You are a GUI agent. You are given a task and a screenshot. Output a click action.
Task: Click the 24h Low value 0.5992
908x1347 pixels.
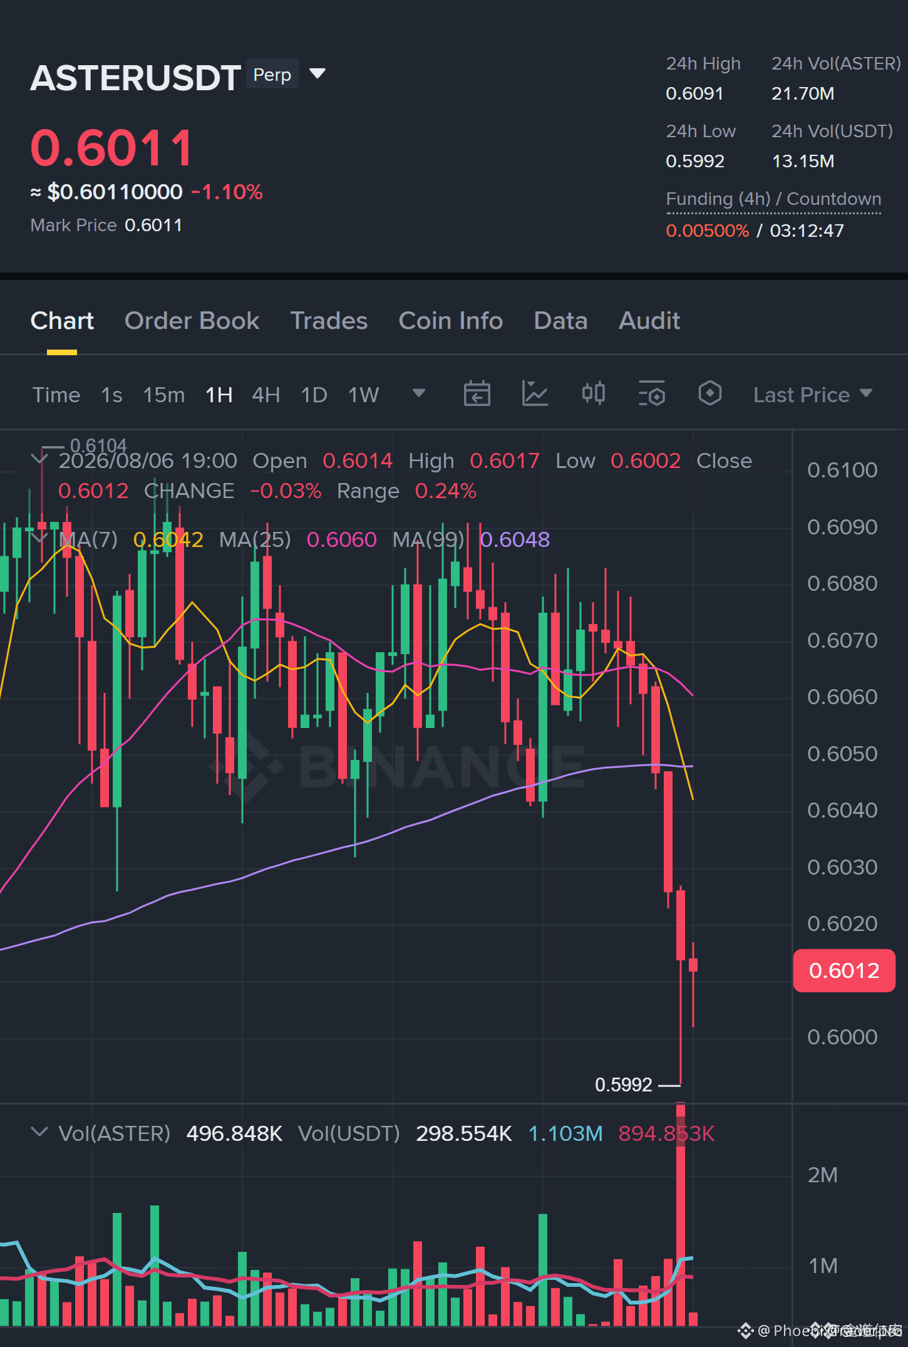coord(695,161)
